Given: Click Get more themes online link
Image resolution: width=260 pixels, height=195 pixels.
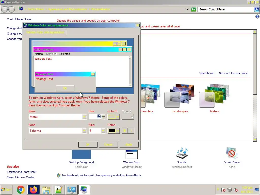Looking at the screenshot, I should 233,73.
